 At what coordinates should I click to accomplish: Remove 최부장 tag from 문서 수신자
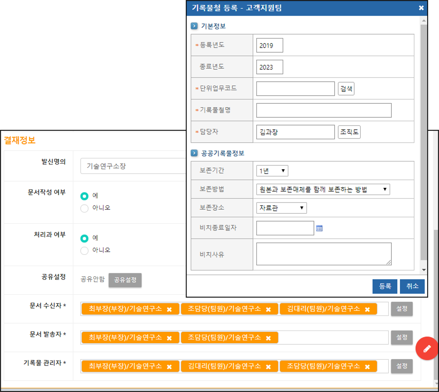coord(169,309)
